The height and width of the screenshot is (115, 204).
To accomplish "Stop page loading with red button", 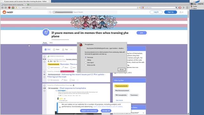I will tap(9, 8).
